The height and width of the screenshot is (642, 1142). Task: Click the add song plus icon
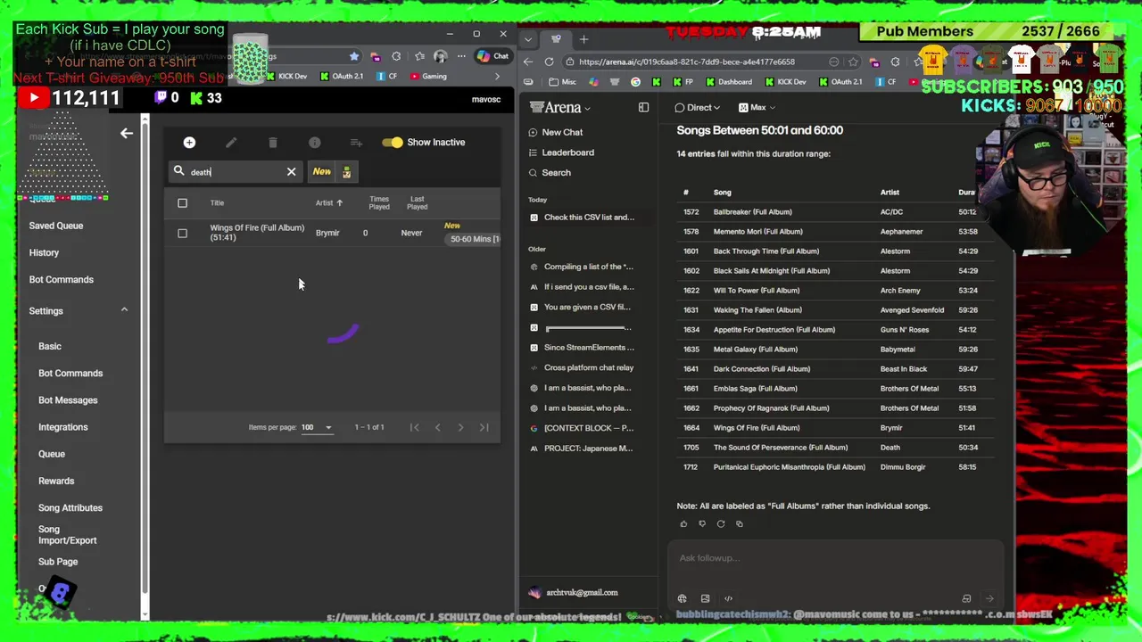point(189,143)
